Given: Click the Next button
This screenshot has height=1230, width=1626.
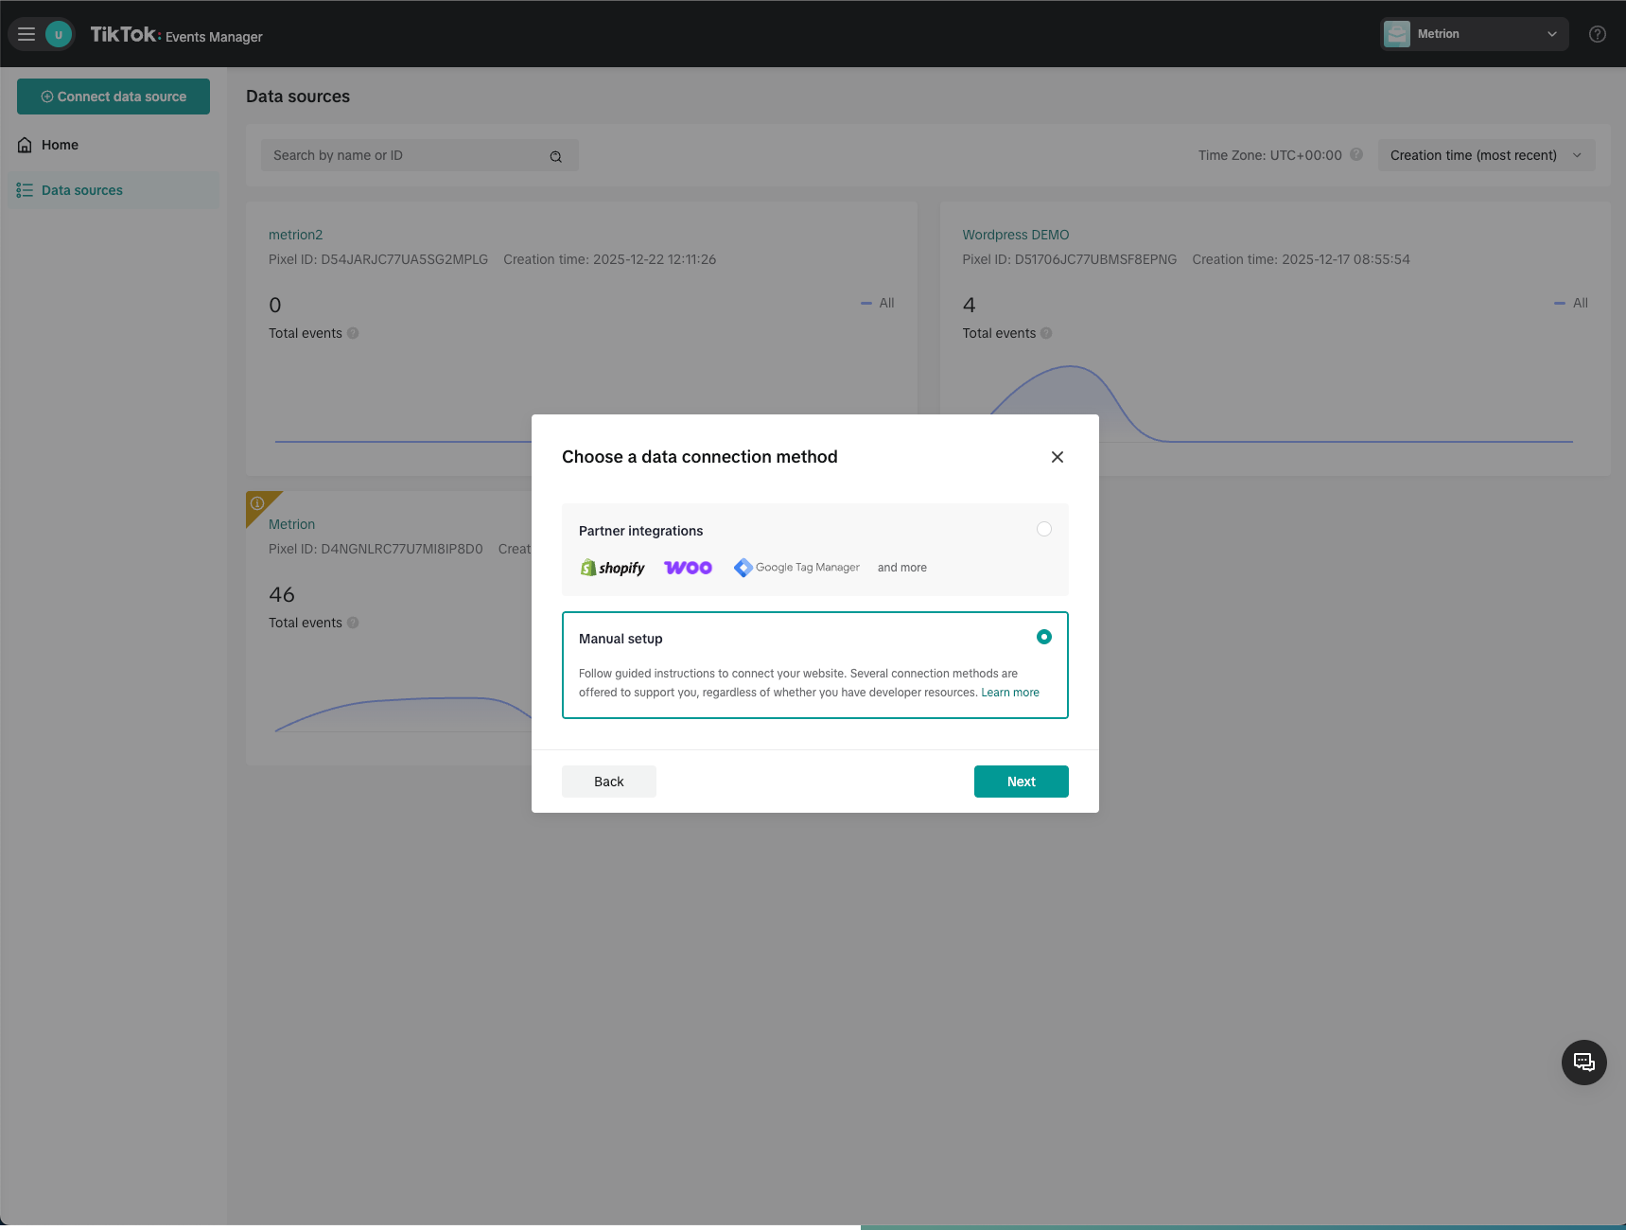Looking at the screenshot, I should tap(1022, 782).
